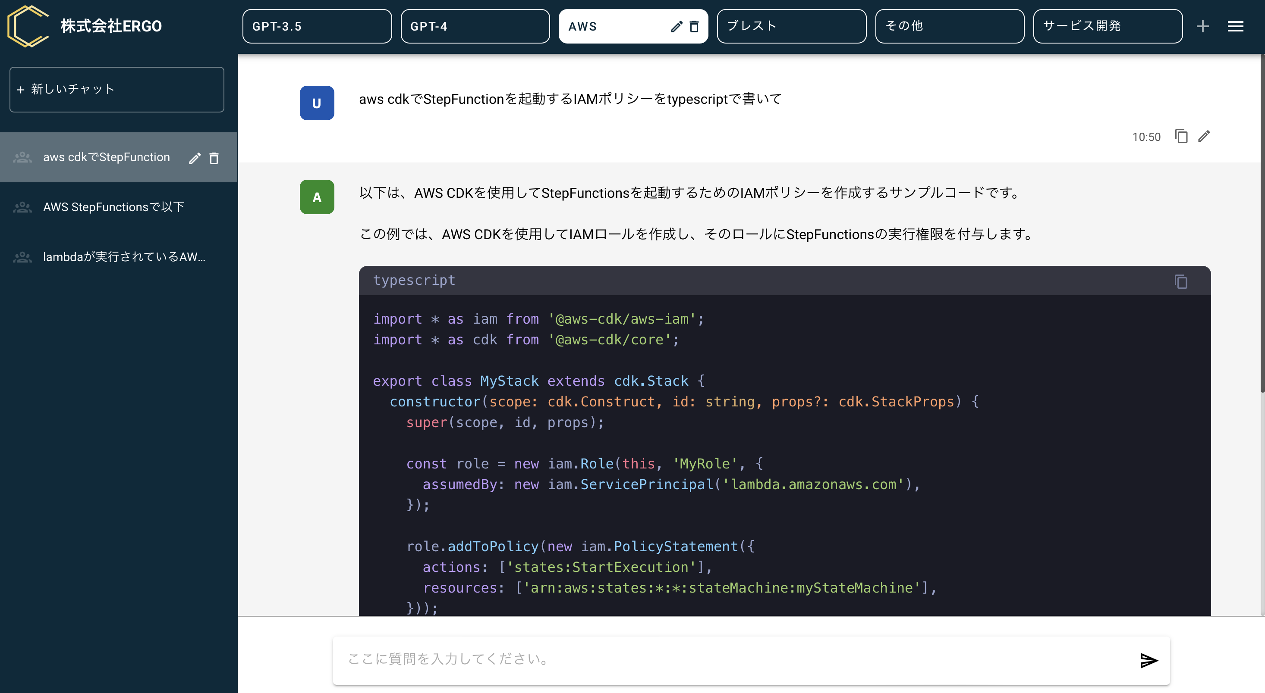
Task: Click the chat area vertical scrollbar
Action: pos(1262,223)
